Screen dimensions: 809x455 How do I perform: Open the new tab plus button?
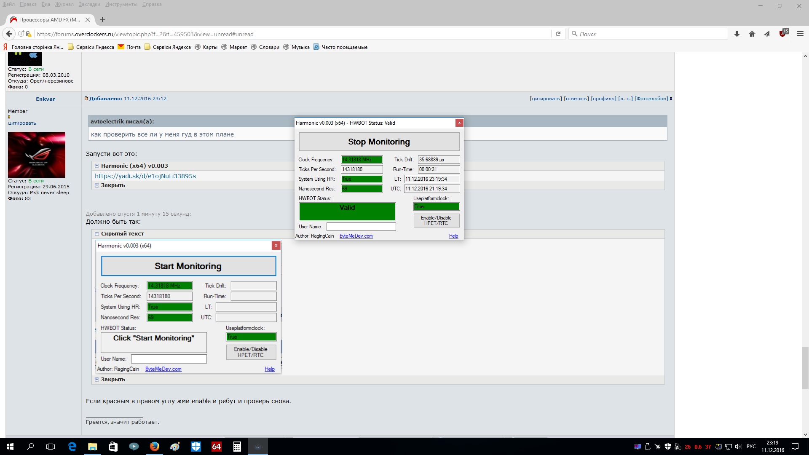pos(102,20)
